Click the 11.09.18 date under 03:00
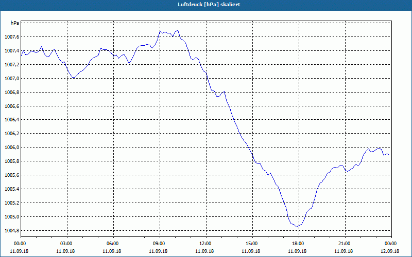Screen dimensions: 412x257 [x=65, y=251]
